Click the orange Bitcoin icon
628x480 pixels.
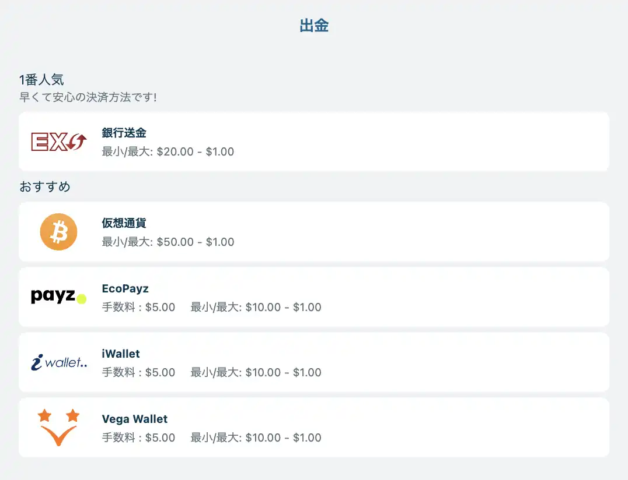(x=58, y=232)
